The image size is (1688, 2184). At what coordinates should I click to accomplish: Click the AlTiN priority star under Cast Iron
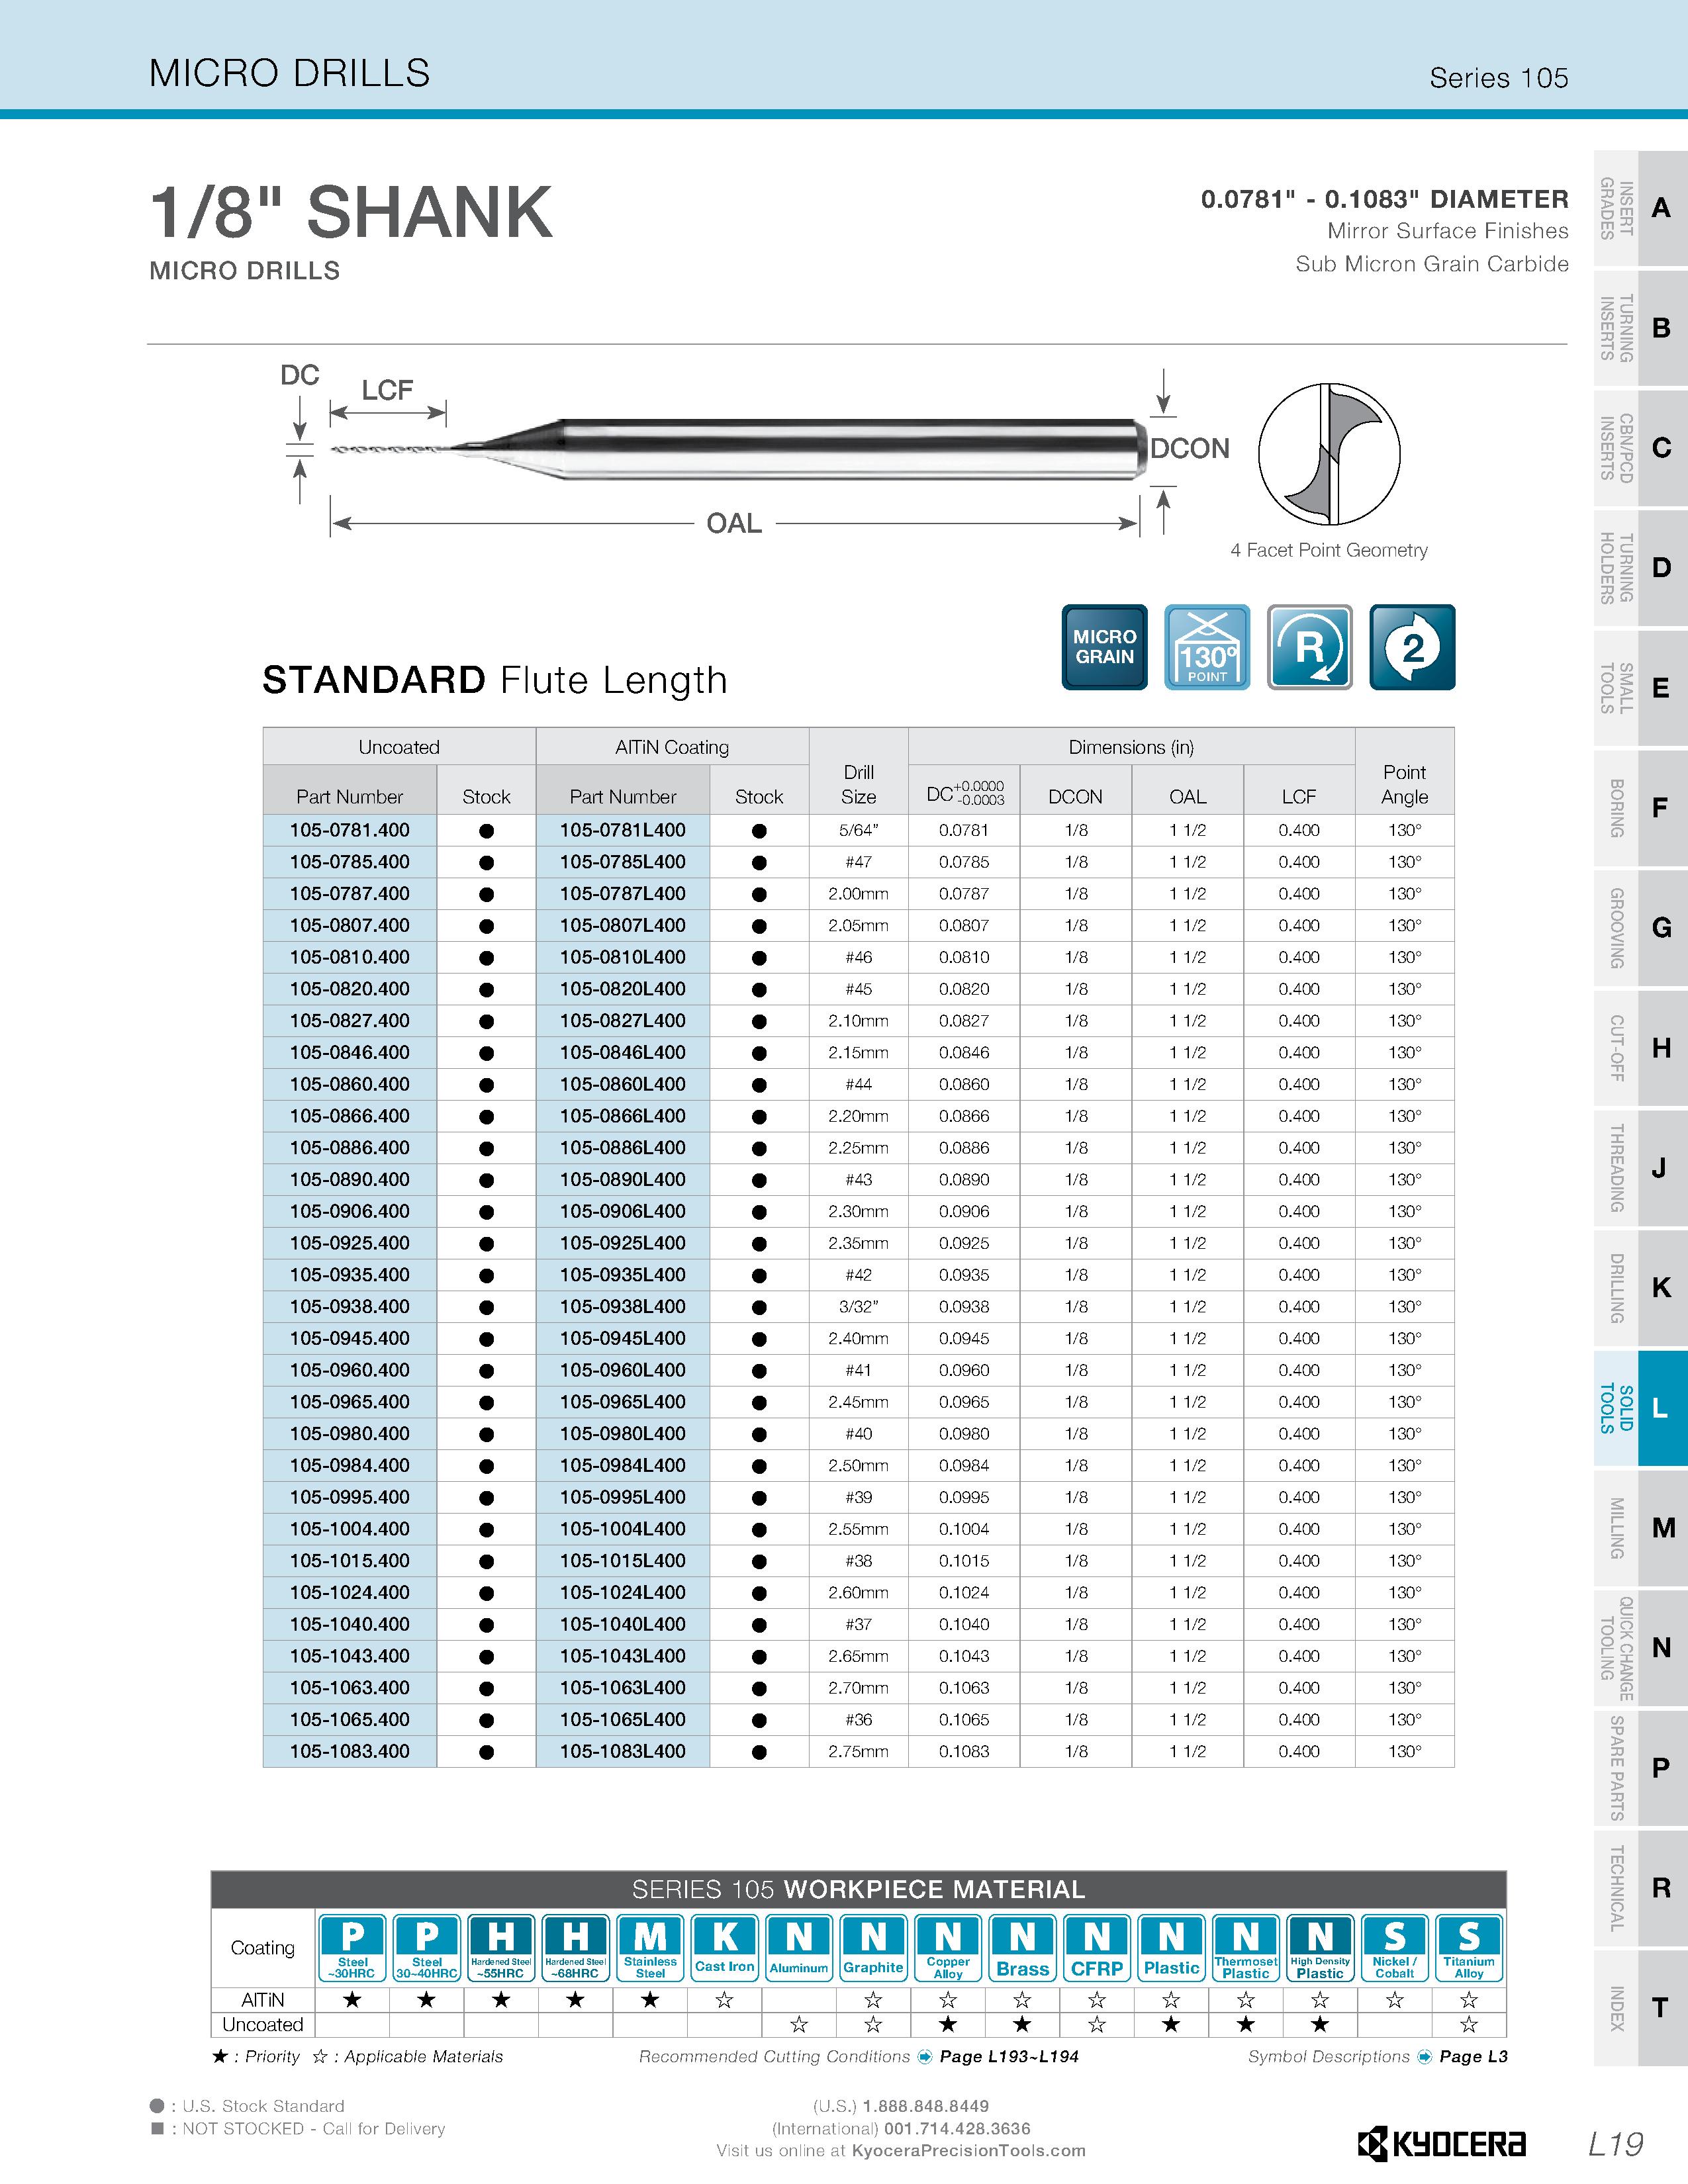pos(725,2000)
